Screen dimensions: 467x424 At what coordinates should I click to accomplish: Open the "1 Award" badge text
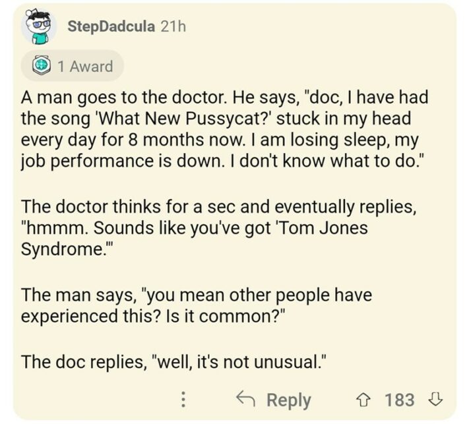pyautogui.click(x=84, y=67)
